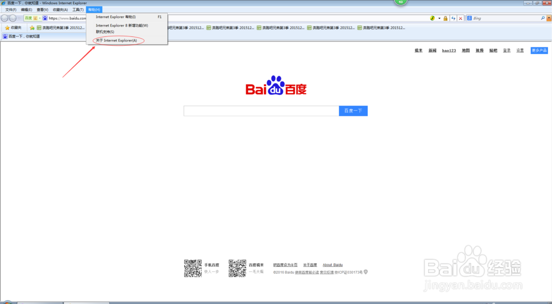Open the 贴吧 link

(493, 51)
